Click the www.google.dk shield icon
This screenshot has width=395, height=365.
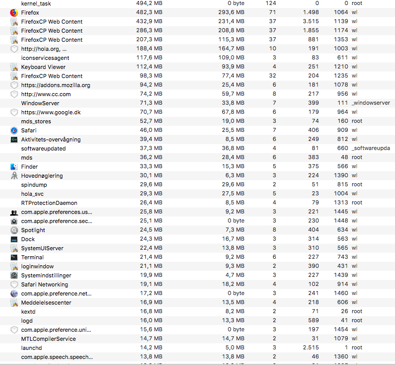point(14,112)
